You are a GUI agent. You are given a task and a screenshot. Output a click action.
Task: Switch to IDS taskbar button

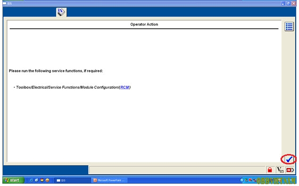point(73,180)
